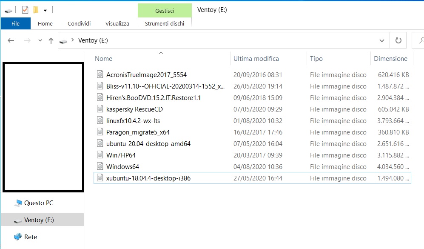
Task: Click the ubuntu-20.04-desktop-amd64 file name
Action: coord(148,144)
